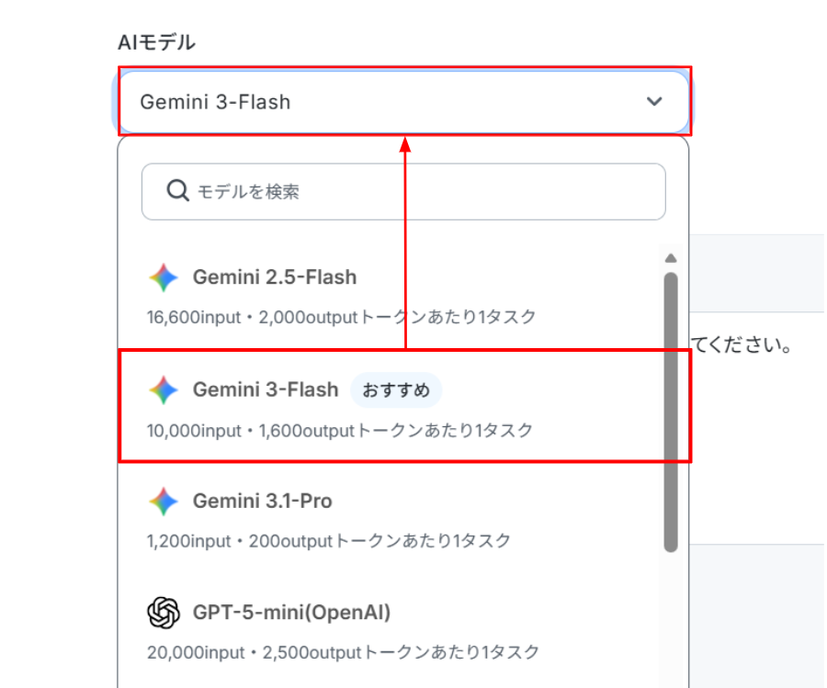Select the Gemini 3.1-Pro model
This screenshot has height=688, width=827.
[x=390, y=519]
